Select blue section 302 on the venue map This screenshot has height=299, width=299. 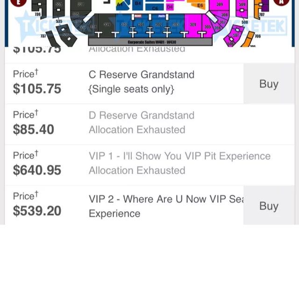coord(158,25)
